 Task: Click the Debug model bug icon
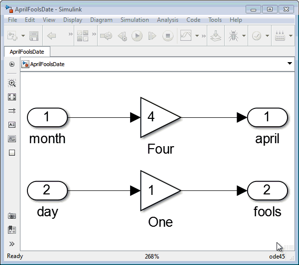click(x=232, y=36)
